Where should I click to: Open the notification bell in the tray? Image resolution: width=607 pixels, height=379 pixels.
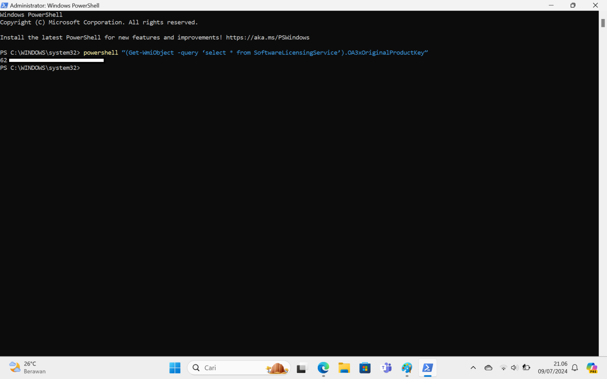[575, 368]
